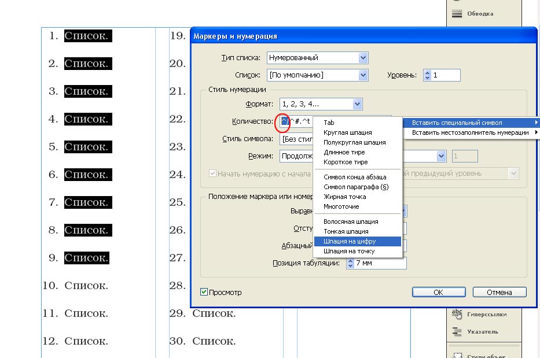The height and width of the screenshot is (358, 540).
Task: Click list item 1 Список. in document
Action: [88, 35]
